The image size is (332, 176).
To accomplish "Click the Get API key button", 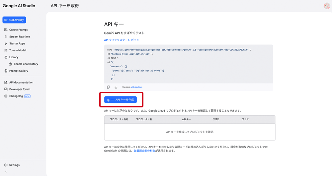I will (14, 20).
